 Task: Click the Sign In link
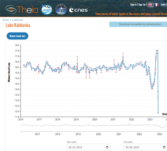[133, 5]
